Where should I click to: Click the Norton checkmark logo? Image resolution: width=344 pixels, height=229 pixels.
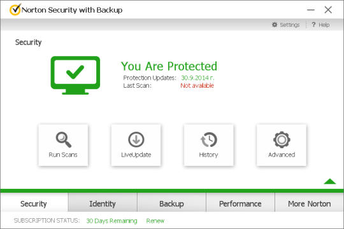tap(15, 10)
